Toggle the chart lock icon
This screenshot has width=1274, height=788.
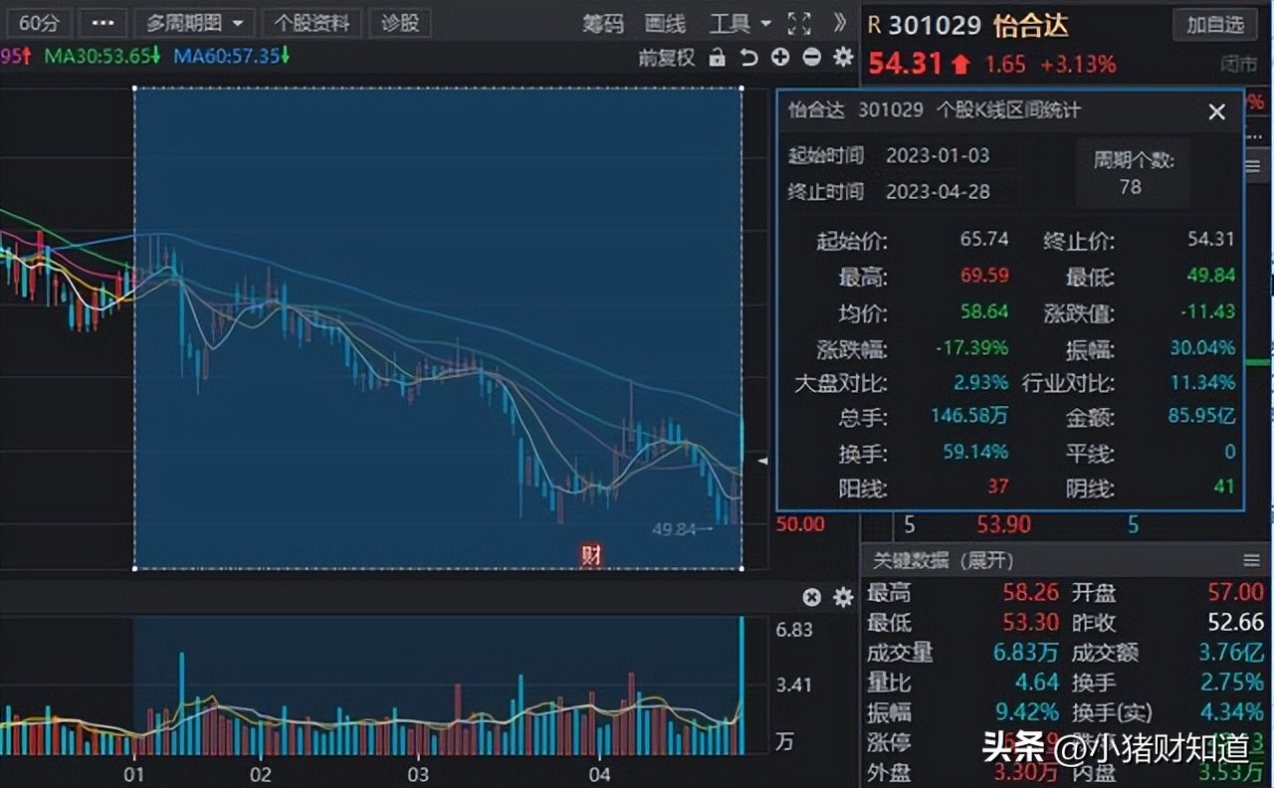click(x=719, y=58)
